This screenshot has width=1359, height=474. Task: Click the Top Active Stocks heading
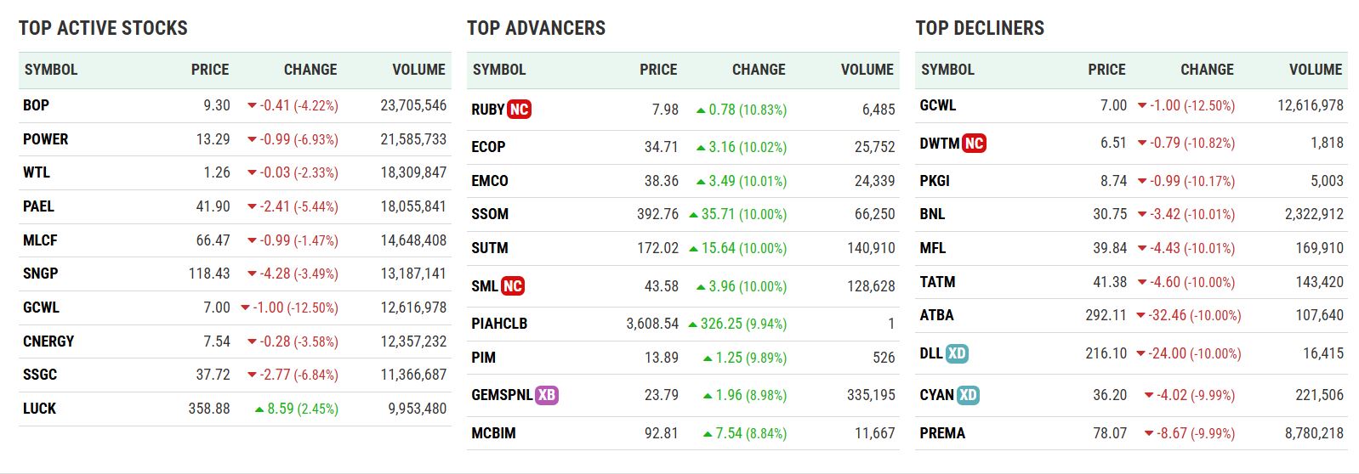pyautogui.click(x=103, y=28)
